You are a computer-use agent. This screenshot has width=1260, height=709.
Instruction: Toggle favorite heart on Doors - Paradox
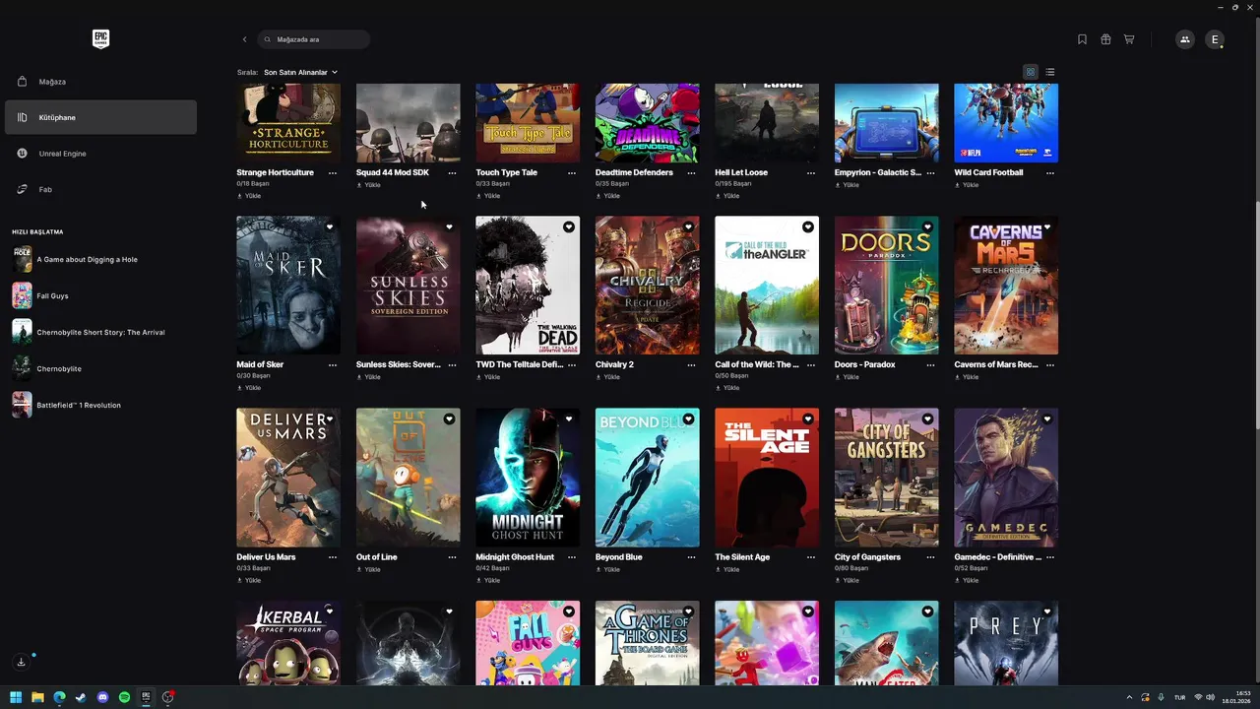[x=927, y=227]
